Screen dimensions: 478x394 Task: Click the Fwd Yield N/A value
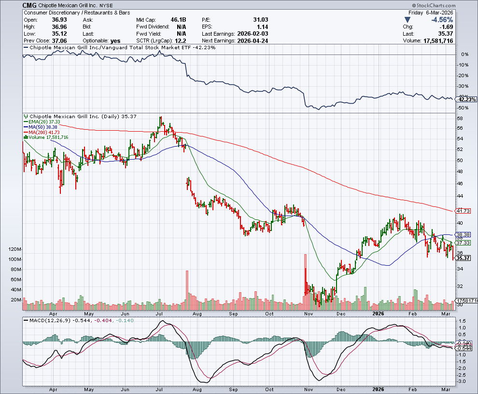click(x=182, y=34)
